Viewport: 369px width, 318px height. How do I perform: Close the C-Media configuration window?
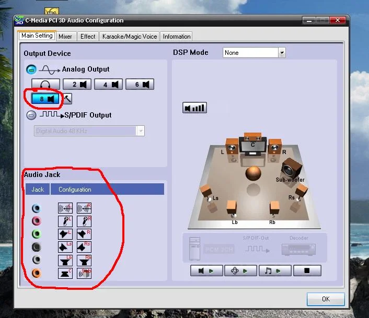click(338, 20)
